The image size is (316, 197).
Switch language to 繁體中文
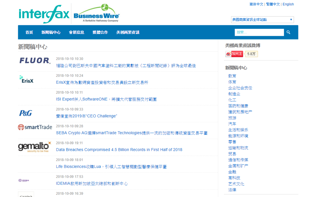[x=273, y=4]
